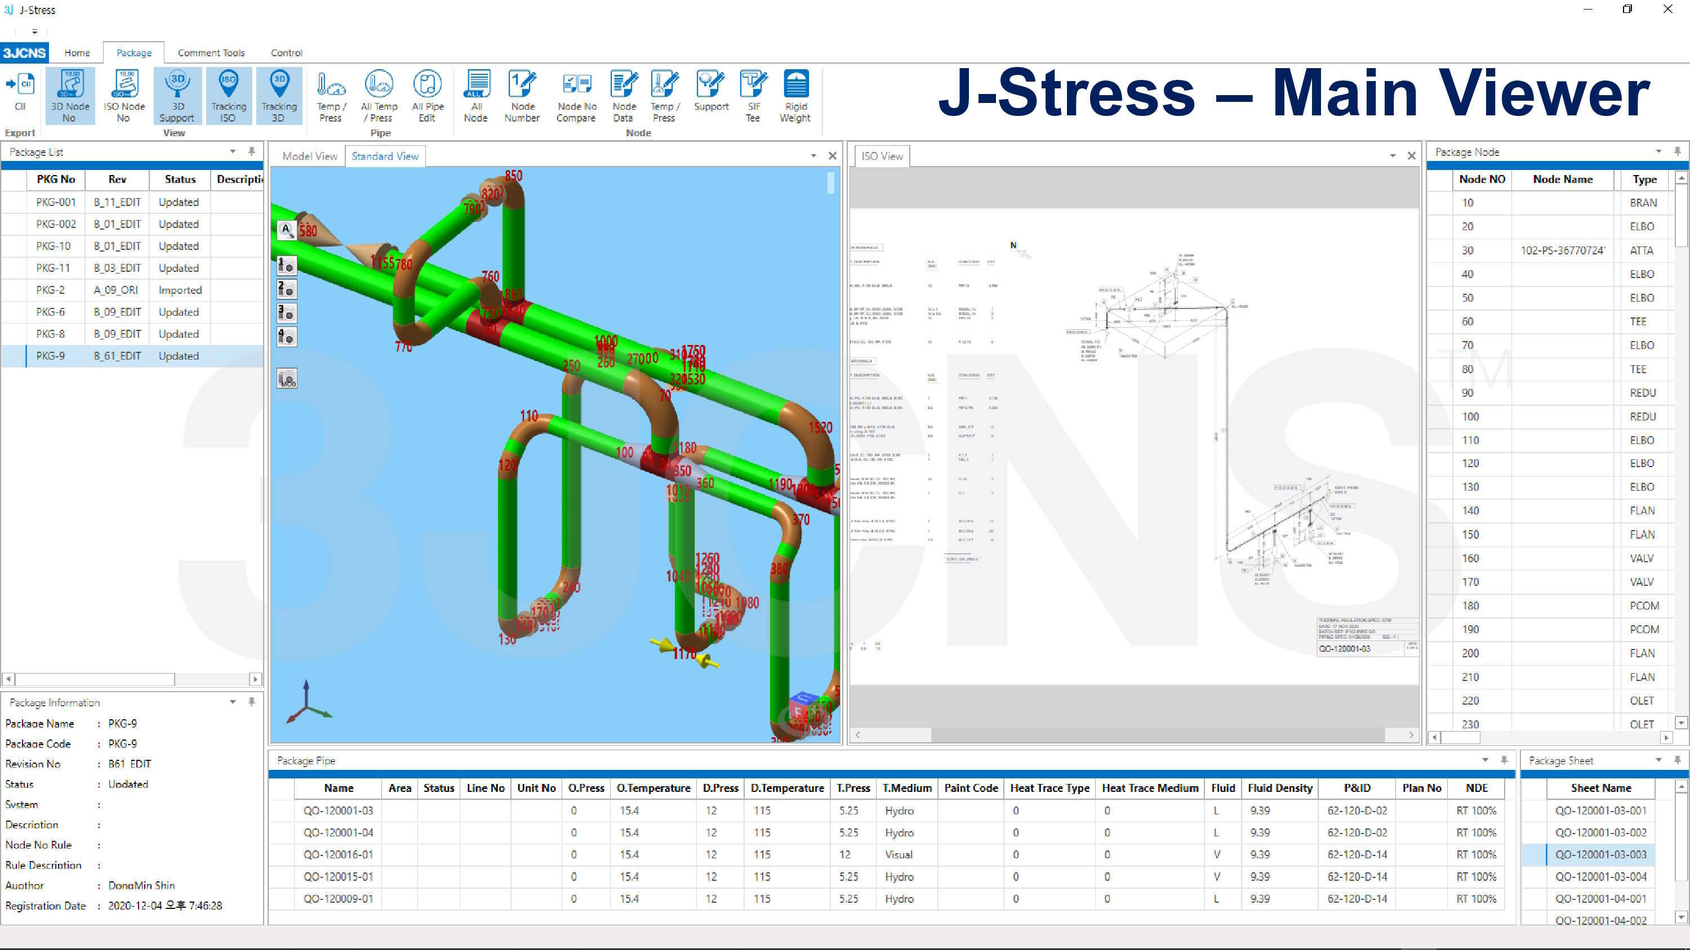Open Package Pipe panel dropdown

[1486, 760]
